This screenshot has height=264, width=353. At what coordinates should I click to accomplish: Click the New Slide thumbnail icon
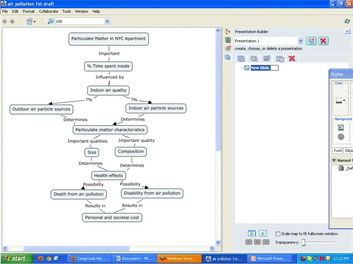tap(247, 68)
